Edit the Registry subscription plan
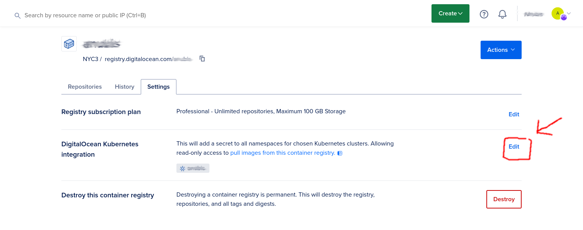583x230 pixels. tap(514, 114)
